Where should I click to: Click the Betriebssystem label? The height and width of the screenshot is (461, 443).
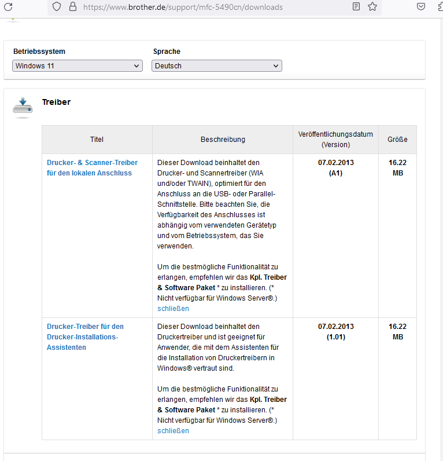pos(39,52)
